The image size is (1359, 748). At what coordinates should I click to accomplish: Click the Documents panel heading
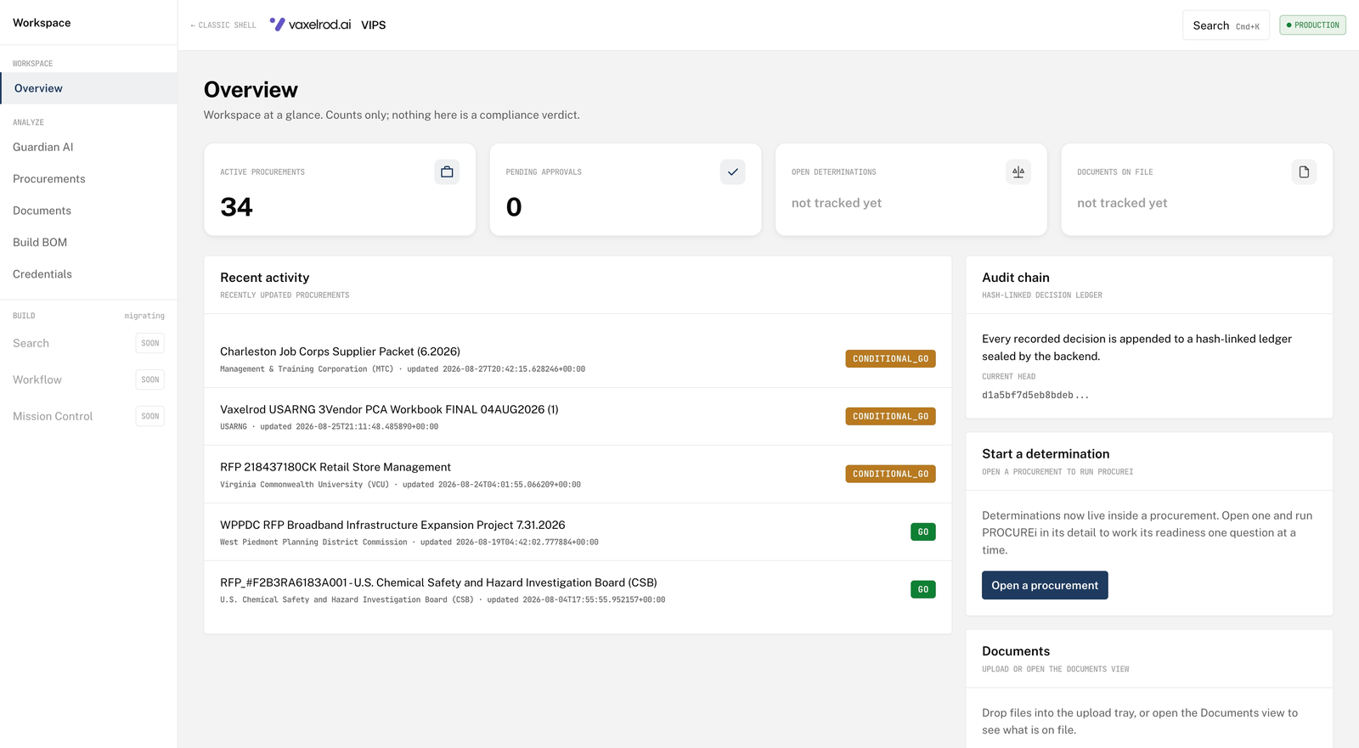tap(1016, 651)
